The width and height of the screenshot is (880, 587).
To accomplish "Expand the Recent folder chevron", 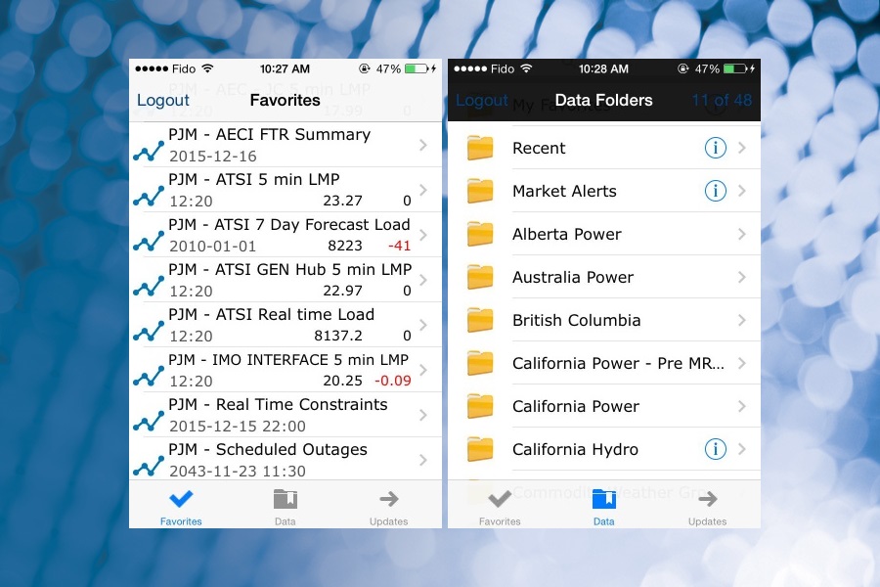I will 742,148.
